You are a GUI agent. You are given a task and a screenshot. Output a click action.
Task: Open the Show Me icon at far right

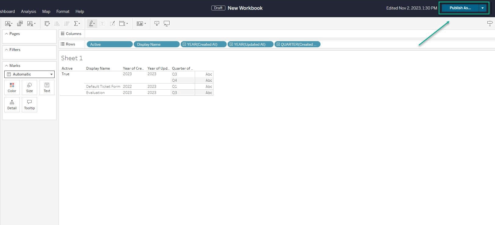pyautogui.click(x=489, y=24)
